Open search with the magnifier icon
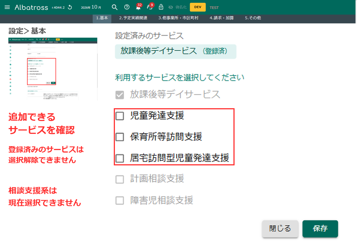This screenshot has height=251, width=357. pyautogui.click(x=115, y=7)
